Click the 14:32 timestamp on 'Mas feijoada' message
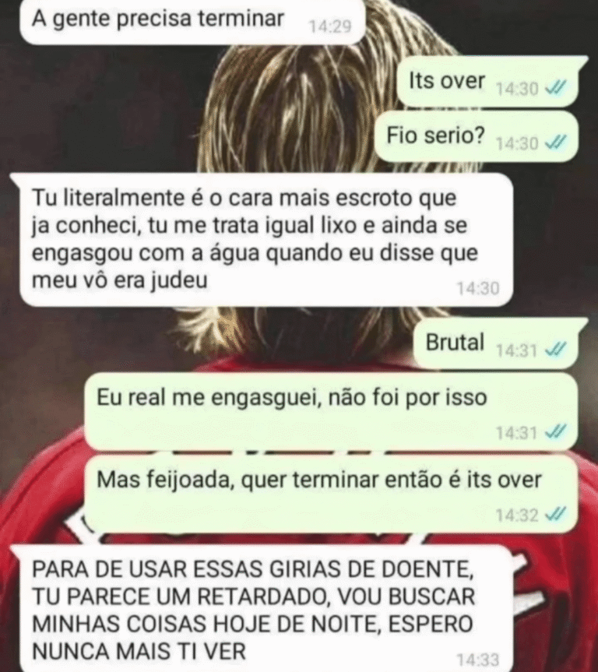Screen dimensions: 598x672 click(517, 514)
